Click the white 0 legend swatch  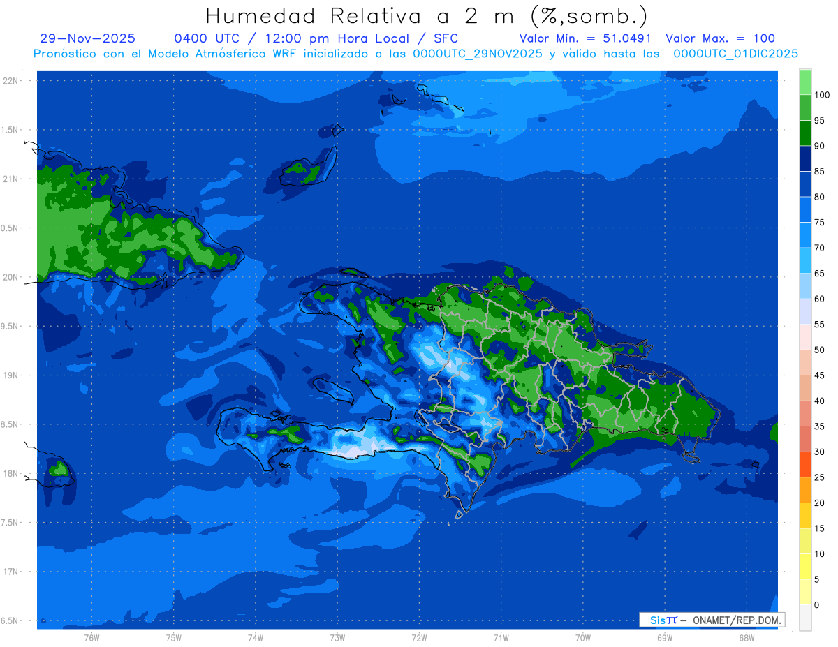point(805,617)
